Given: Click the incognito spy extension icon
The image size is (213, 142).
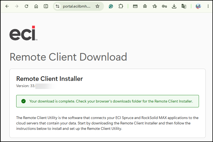Looking at the screenshot, I should (x=145, y=6).
